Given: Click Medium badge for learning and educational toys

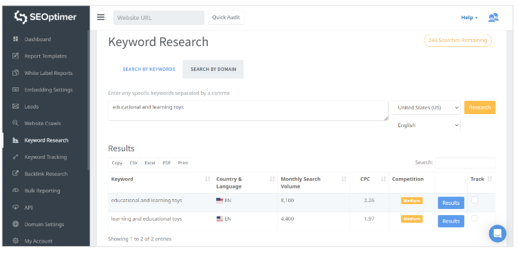Looking at the screenshot, I should pos(411,219).
